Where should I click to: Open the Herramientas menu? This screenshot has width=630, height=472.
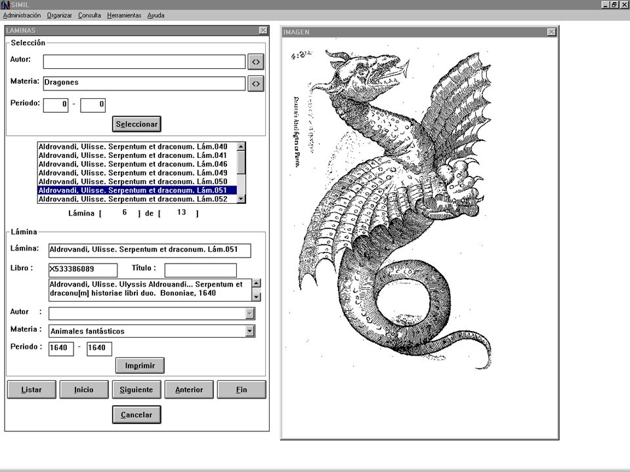pyautogui.click(x=124, y=15)
